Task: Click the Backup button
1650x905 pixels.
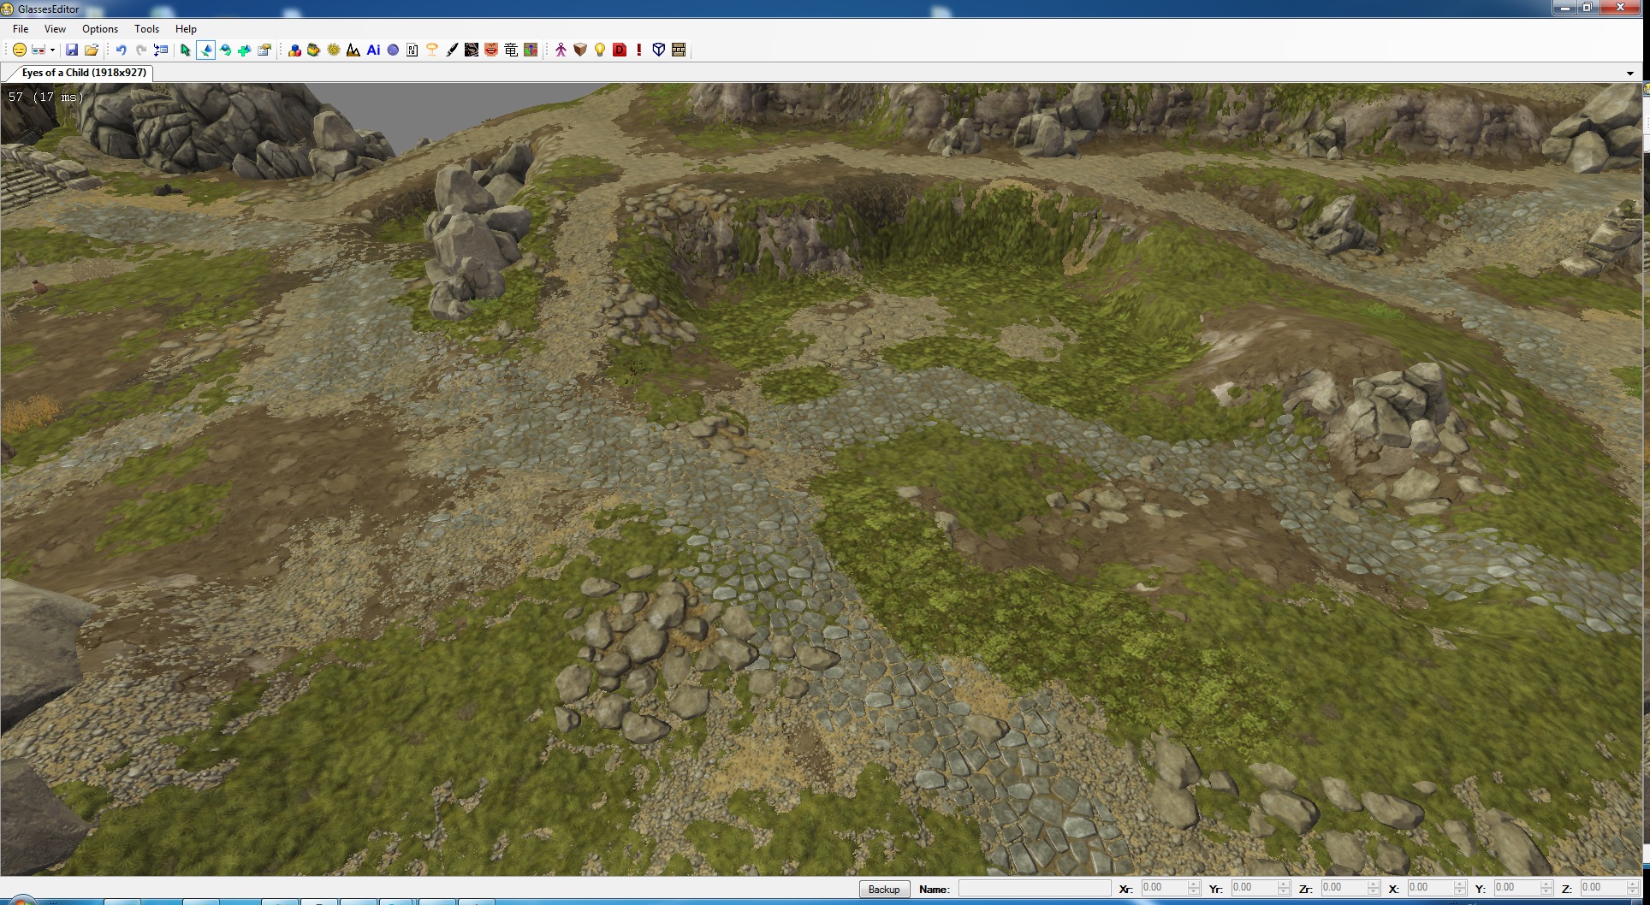Action: (883, 890)
